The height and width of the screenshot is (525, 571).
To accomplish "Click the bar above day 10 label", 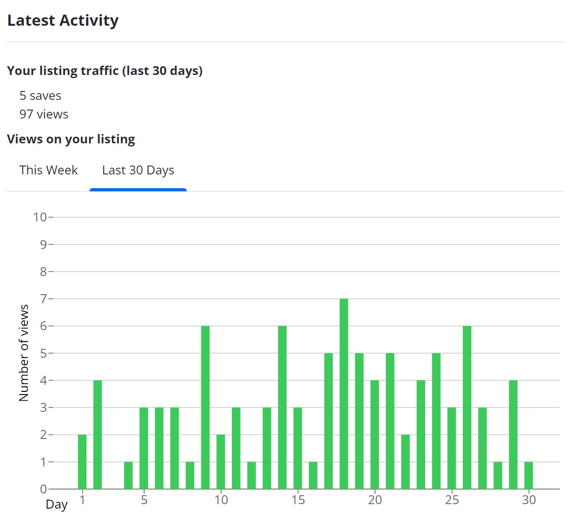I will click(x=221, y=462).
